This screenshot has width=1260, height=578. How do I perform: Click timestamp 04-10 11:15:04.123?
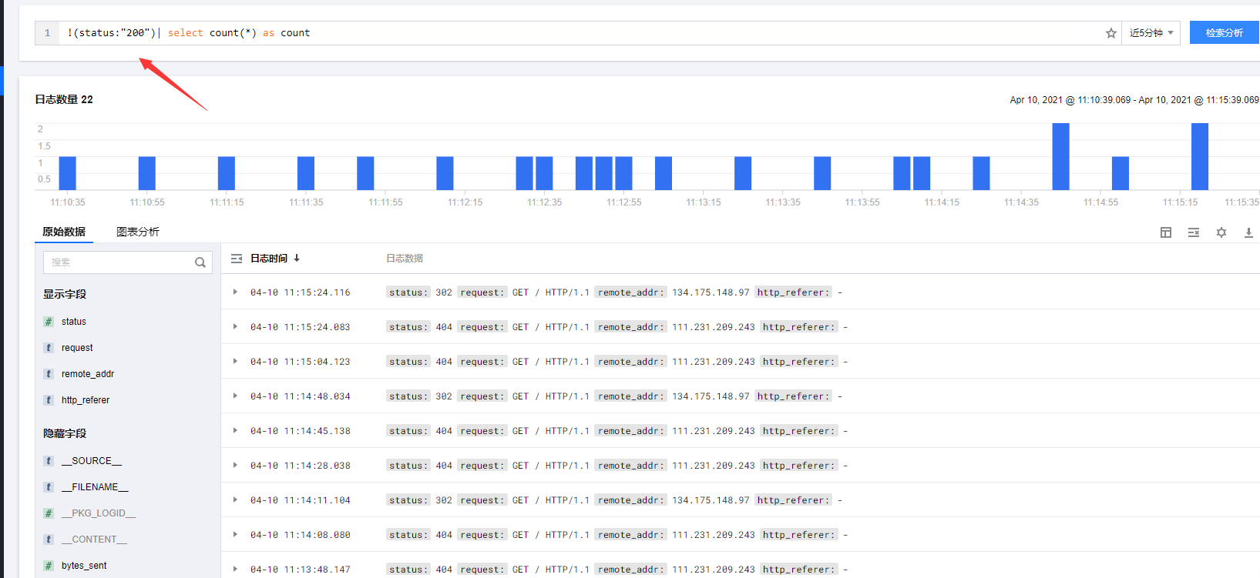pyautogui.click(x=301, y=362)
